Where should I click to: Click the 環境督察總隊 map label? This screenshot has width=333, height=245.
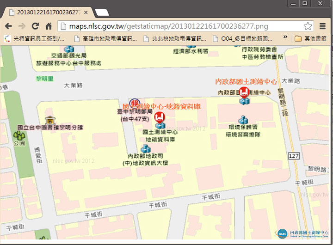point(243,135)
